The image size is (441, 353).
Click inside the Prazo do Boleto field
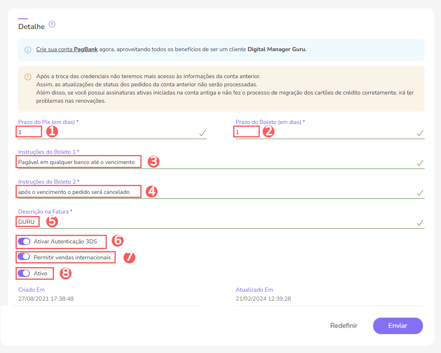point(246,132)
